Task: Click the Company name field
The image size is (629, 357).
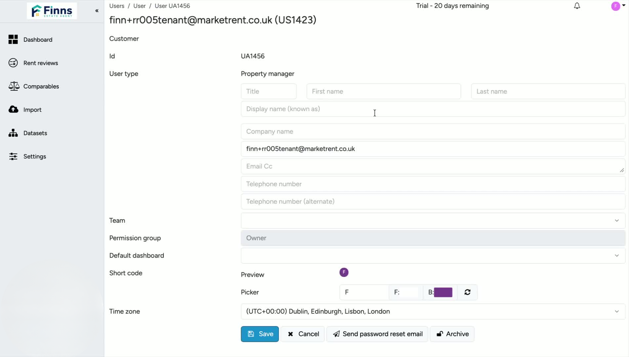Action: pos(433,132)
